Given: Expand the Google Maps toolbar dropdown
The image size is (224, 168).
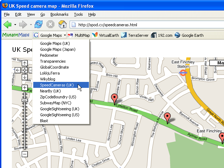Looking at the screenshot, I should [x=65, y=35].
